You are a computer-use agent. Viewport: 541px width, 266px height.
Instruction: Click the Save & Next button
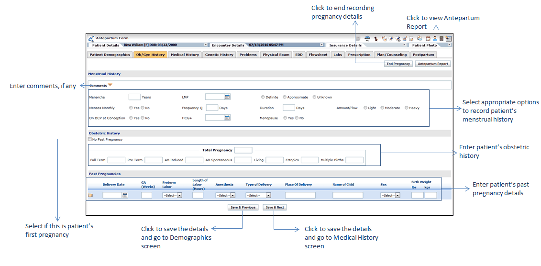pyautogui.click(x=275, y=208)
